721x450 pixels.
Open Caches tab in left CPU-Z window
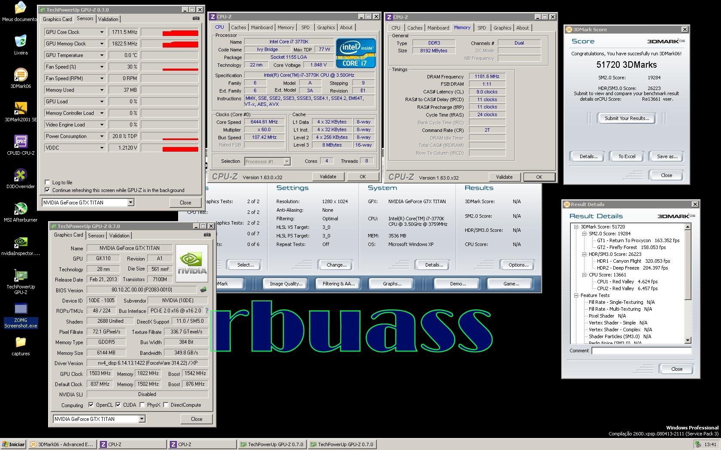[x=239, y=27]
